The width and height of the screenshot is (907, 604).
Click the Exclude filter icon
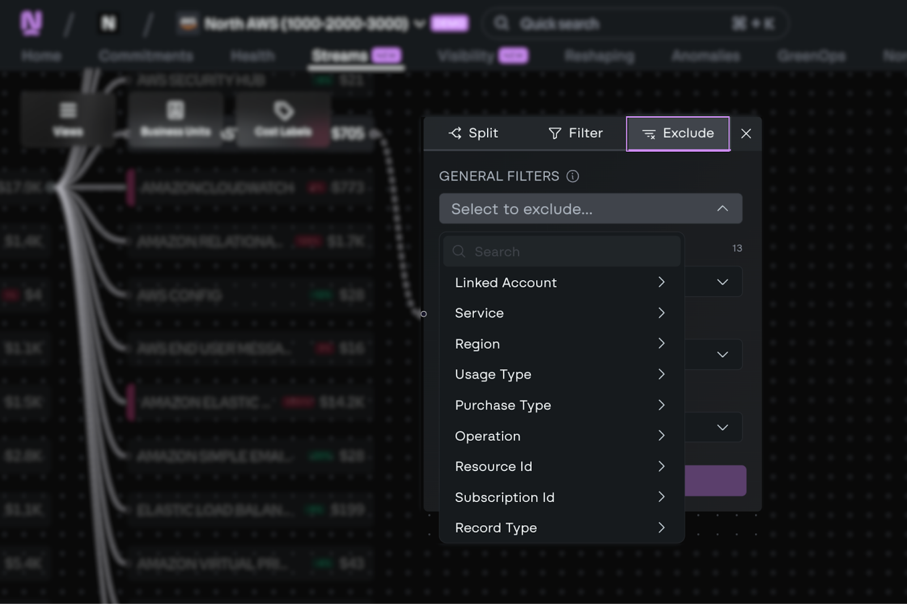pyautogui.click(x=650, y=134)
